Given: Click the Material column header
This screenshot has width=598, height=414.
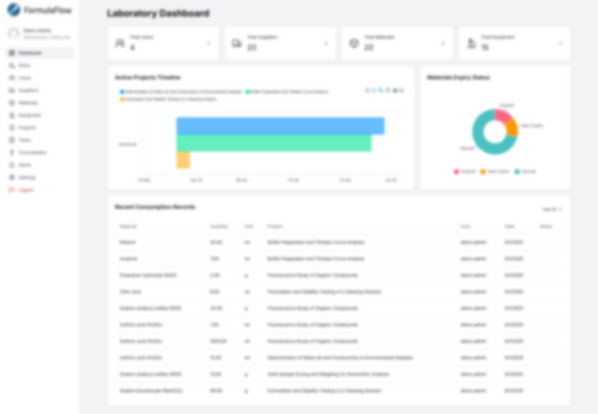Looking at the screenshot, I should (x=128, y=226).
